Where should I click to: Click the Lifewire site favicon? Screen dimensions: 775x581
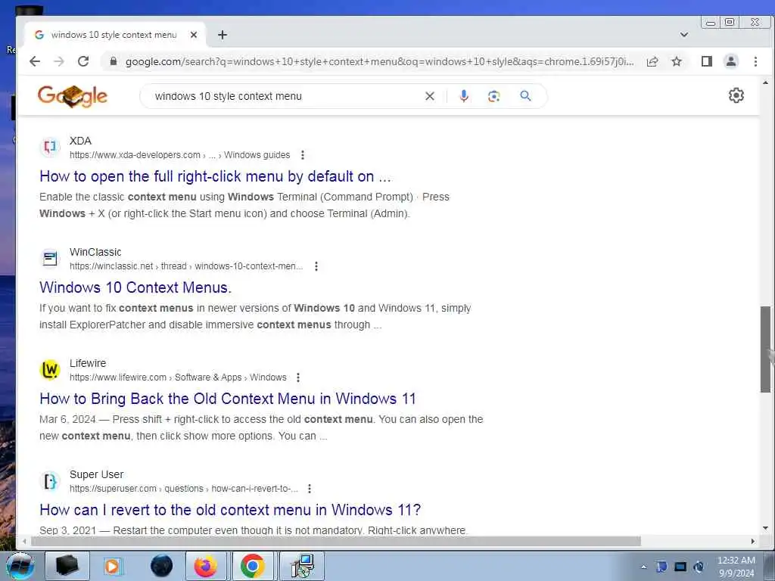[x=50, y=369]
